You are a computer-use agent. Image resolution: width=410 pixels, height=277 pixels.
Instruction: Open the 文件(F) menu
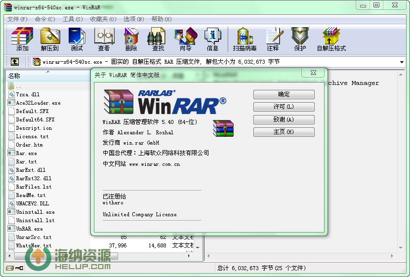(17, 19)
